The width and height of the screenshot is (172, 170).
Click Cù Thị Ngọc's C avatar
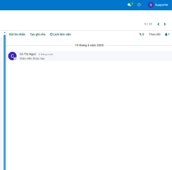pyautogui.click(x=12, y=56)
